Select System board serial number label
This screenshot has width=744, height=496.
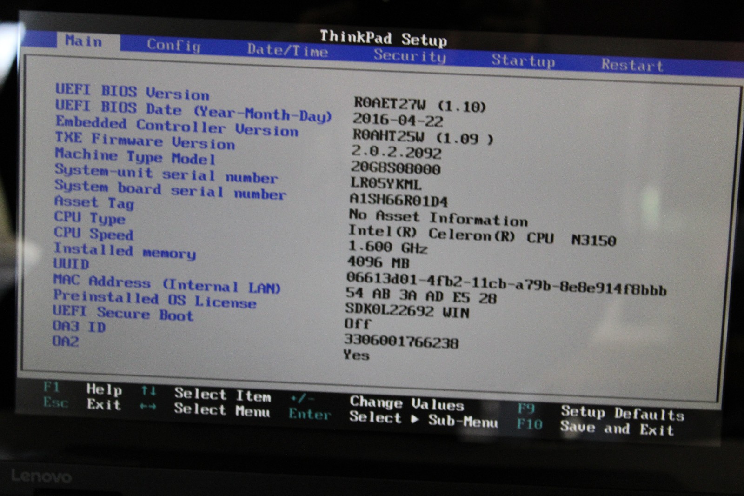click(170, 189)
